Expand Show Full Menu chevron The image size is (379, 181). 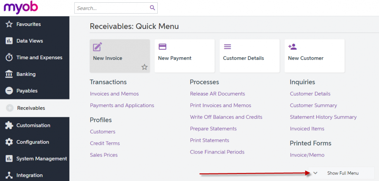tap(315, 173)
